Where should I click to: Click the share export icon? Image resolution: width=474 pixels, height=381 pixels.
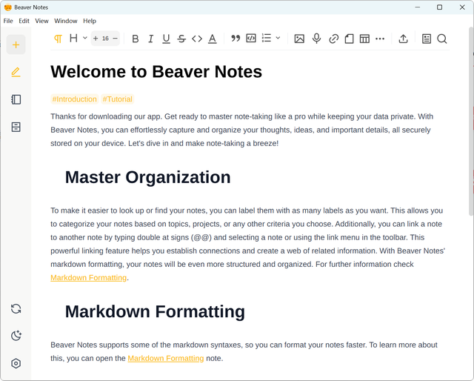pos(403,39)
